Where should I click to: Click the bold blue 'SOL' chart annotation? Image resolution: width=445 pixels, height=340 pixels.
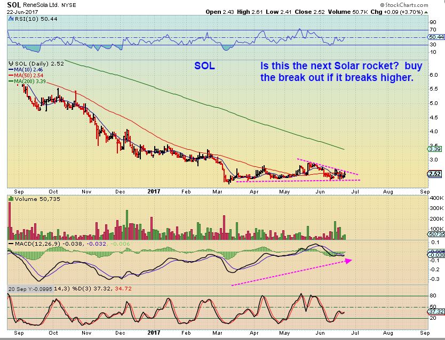point(204,66)
